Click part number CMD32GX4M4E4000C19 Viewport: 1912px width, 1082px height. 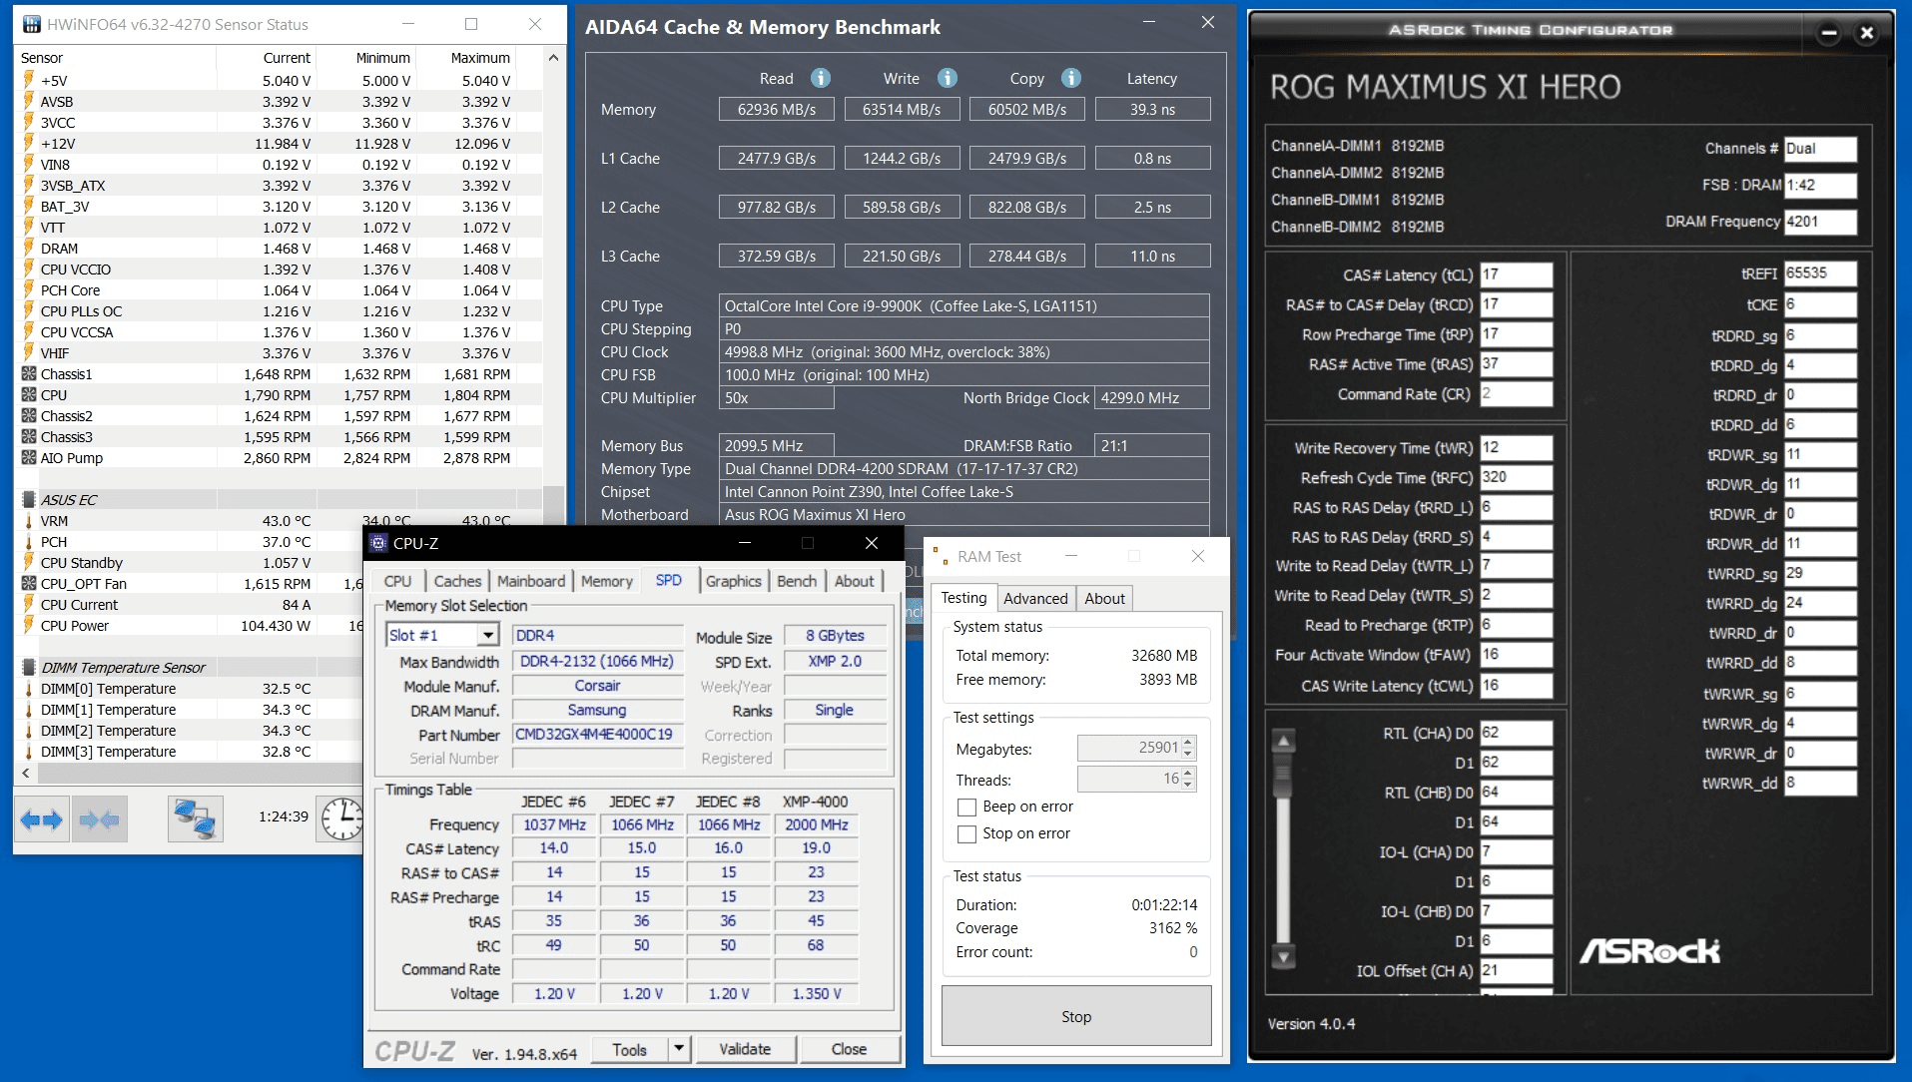pyautogui.click(x=597, y=734)
